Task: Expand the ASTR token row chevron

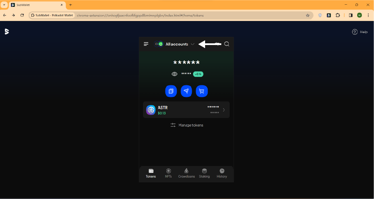Action: (x=224, y=110)
